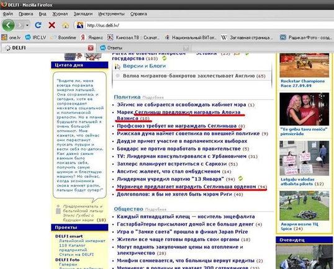Open article Затлерс планирует встретиться с Саркози
The height and width of the screenshot is (269, 334).
[x=172, y=164]
